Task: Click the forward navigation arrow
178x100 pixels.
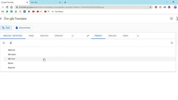Action: point(3,7)
